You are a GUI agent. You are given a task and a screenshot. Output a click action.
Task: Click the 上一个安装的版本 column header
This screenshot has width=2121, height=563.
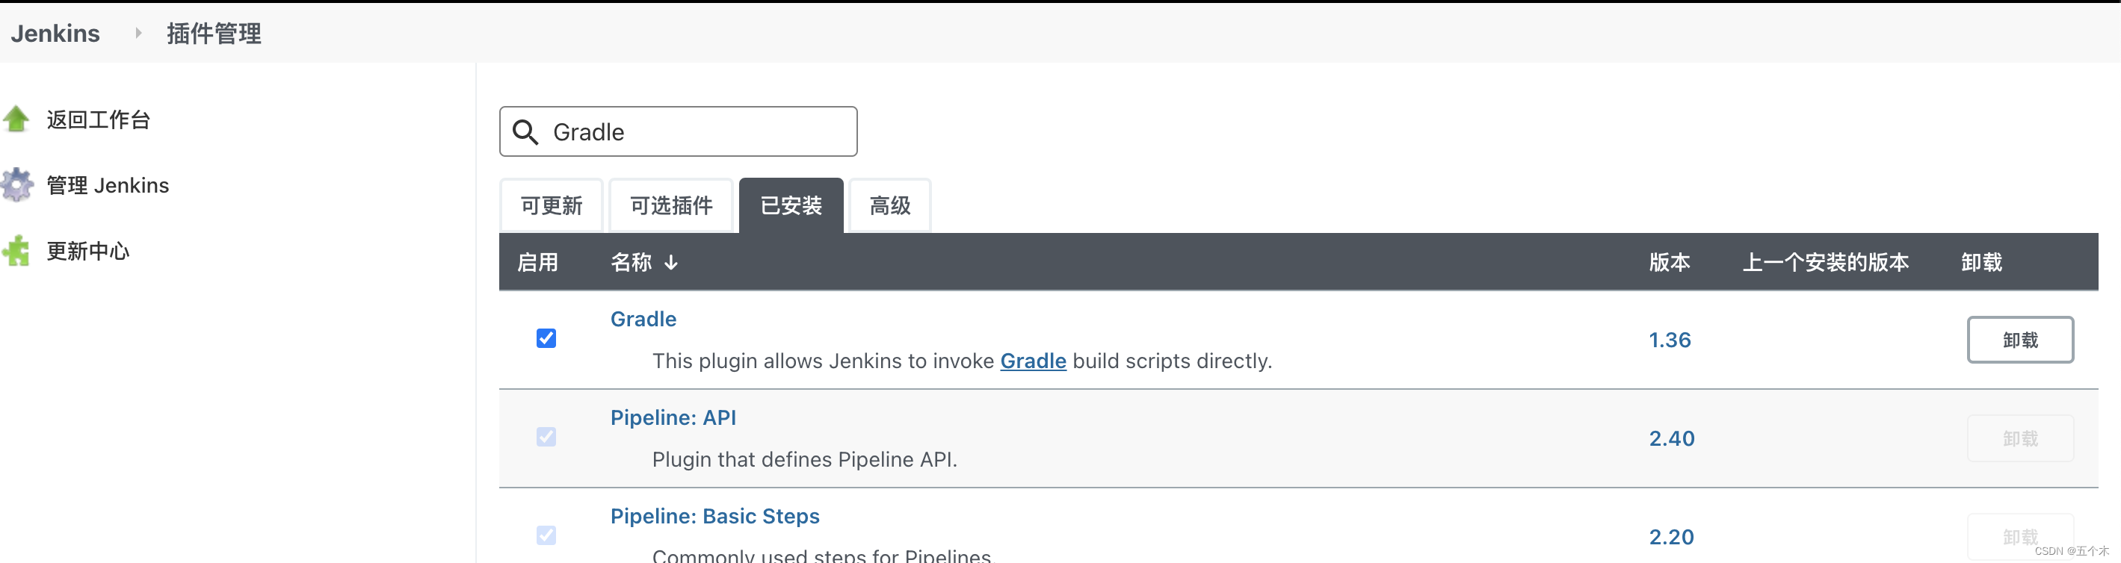click(1825, 263)
